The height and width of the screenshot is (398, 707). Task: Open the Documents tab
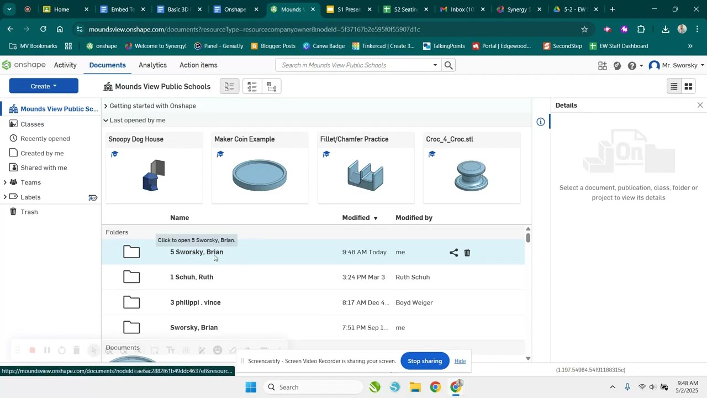108,65
